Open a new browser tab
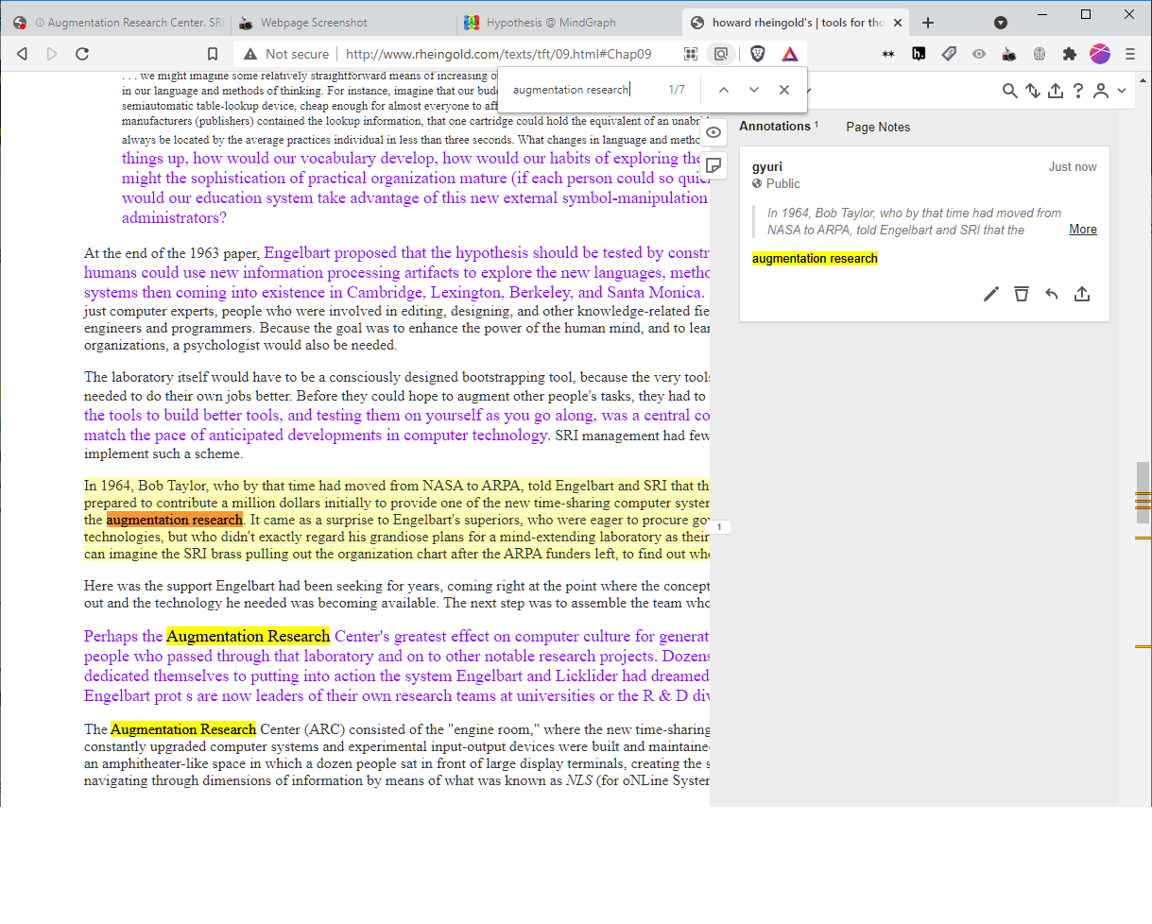 tap(928, 23)
